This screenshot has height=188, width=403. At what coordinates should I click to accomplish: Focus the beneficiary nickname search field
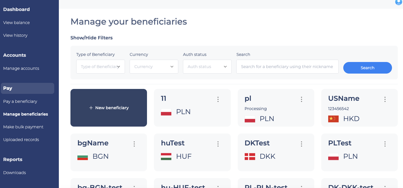287,67
